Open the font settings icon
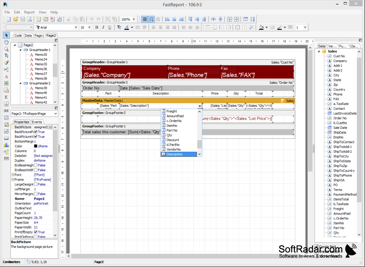Image resolution: width=365 pixels, height=267 pixels. [x=119, y=27]
